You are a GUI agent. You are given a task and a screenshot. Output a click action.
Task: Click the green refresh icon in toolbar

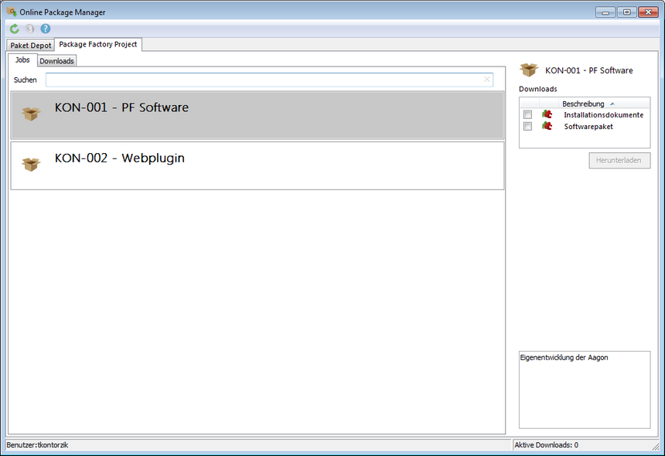point(14,29)
